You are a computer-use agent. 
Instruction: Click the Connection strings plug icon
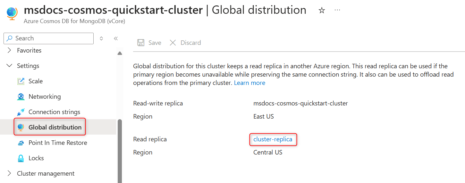point(21,112)
